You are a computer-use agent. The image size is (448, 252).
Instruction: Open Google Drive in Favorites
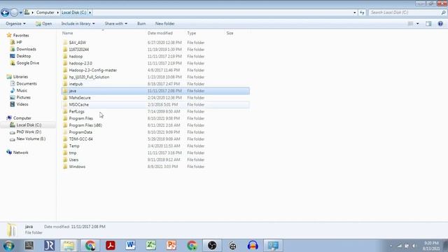coord(28,63)
